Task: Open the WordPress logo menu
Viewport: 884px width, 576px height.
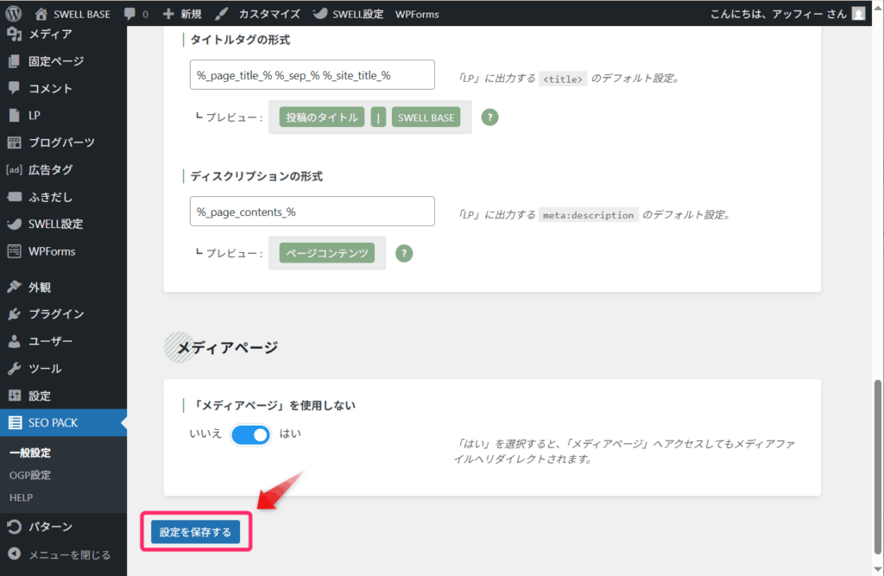Action: pos(14,14)
